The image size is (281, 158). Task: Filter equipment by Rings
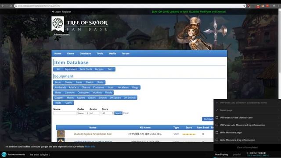135,87
